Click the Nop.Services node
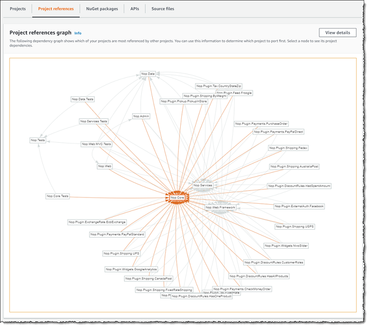Viewport: 370px width, 328px height. click(202, 185)
